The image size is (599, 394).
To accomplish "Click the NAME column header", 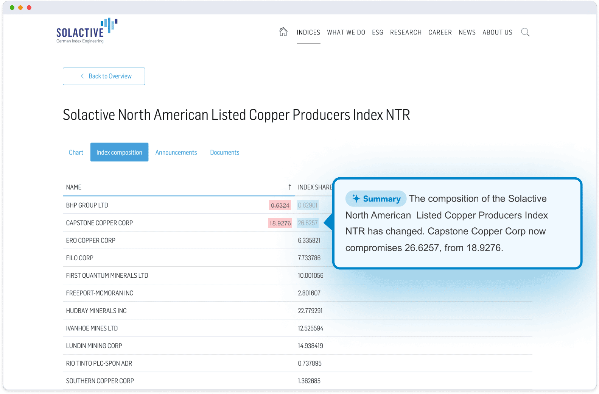I will point(74,187).
